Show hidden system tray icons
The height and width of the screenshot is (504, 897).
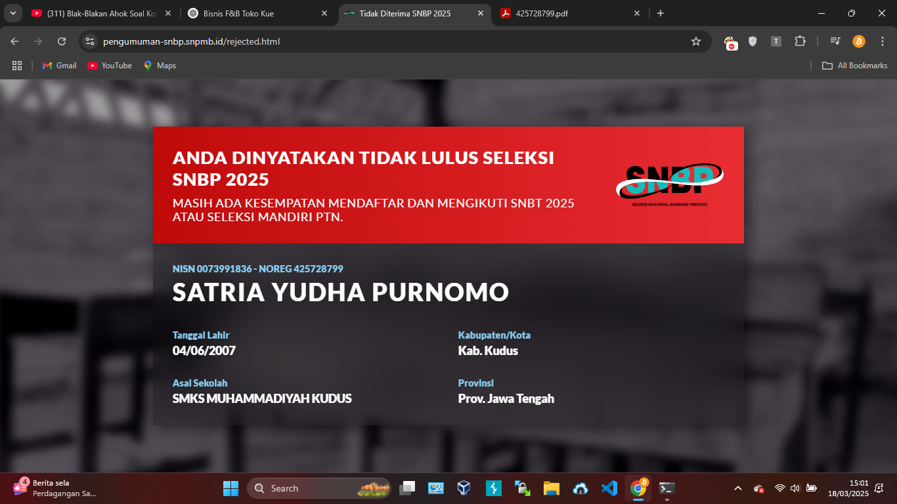click(x=737, y=488)
